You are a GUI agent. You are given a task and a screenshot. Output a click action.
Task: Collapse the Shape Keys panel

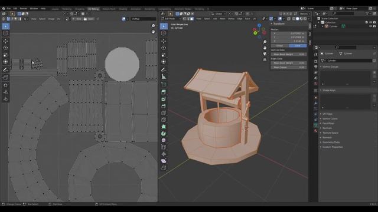[x=329, y=90]
